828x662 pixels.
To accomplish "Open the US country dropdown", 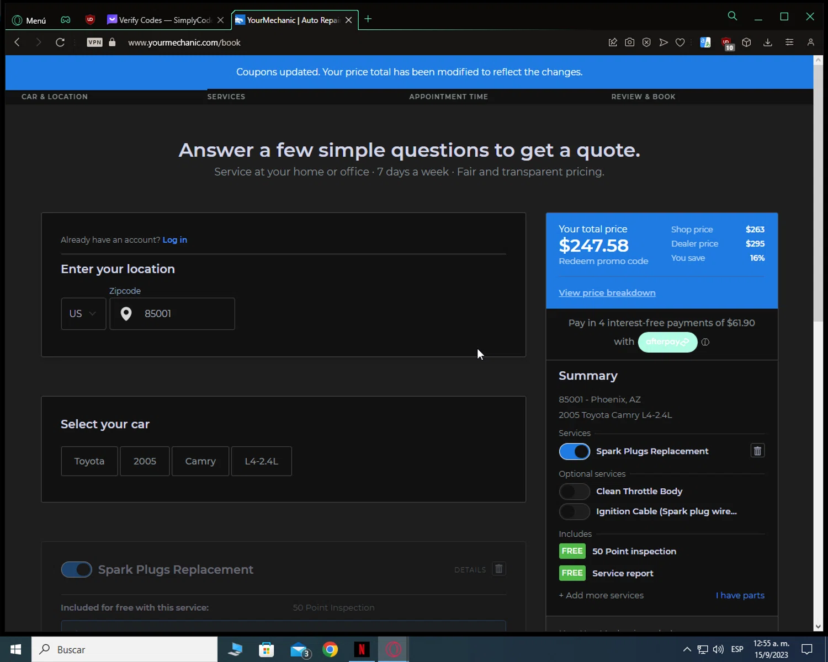I will click(83, 314).
